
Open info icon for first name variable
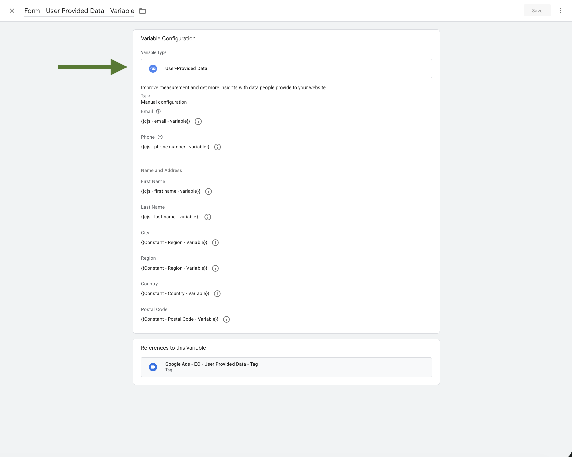209,191
